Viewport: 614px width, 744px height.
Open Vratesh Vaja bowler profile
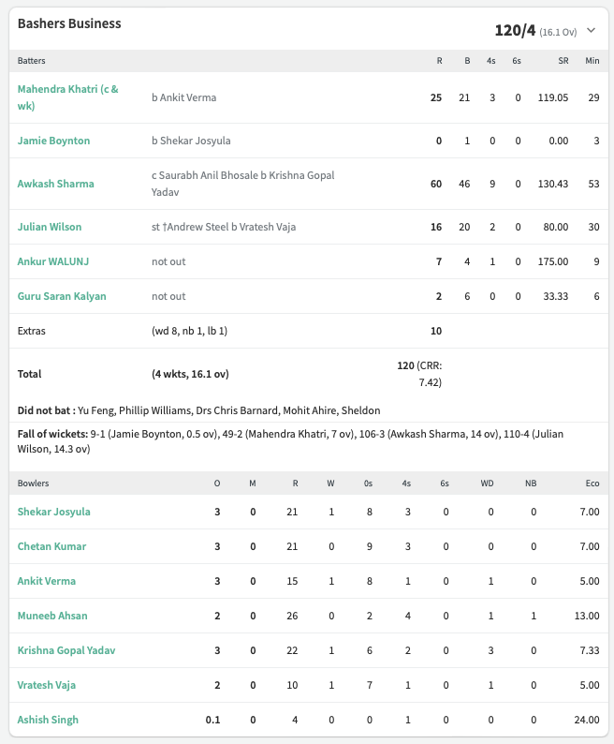(x=47, y=685)
